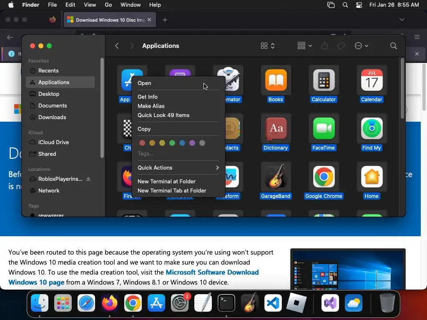Click the Share toolbar icon in Finder
This screenshot has width=427, height=320.
[324, 46]
